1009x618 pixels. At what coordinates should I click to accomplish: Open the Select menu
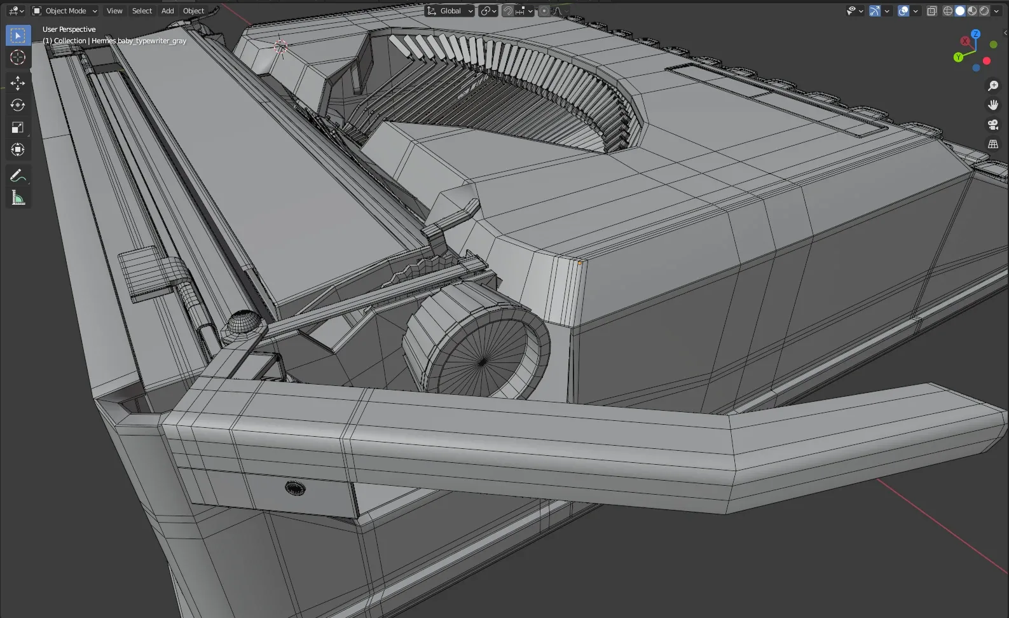[x=142, y=11]
